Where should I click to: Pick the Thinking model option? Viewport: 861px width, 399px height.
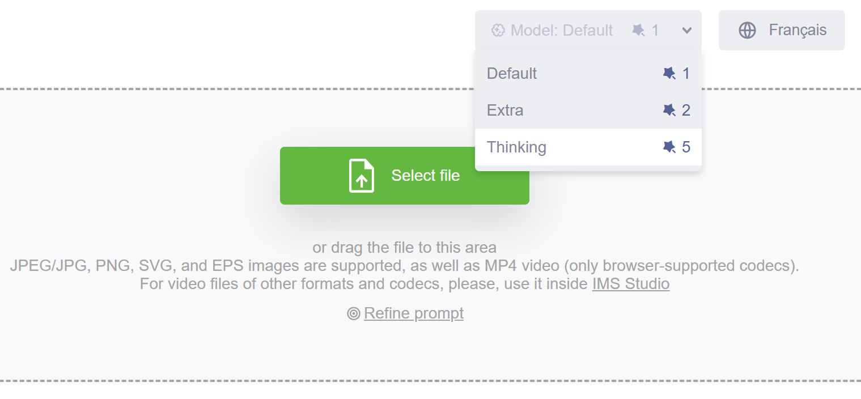pos(516,147)
